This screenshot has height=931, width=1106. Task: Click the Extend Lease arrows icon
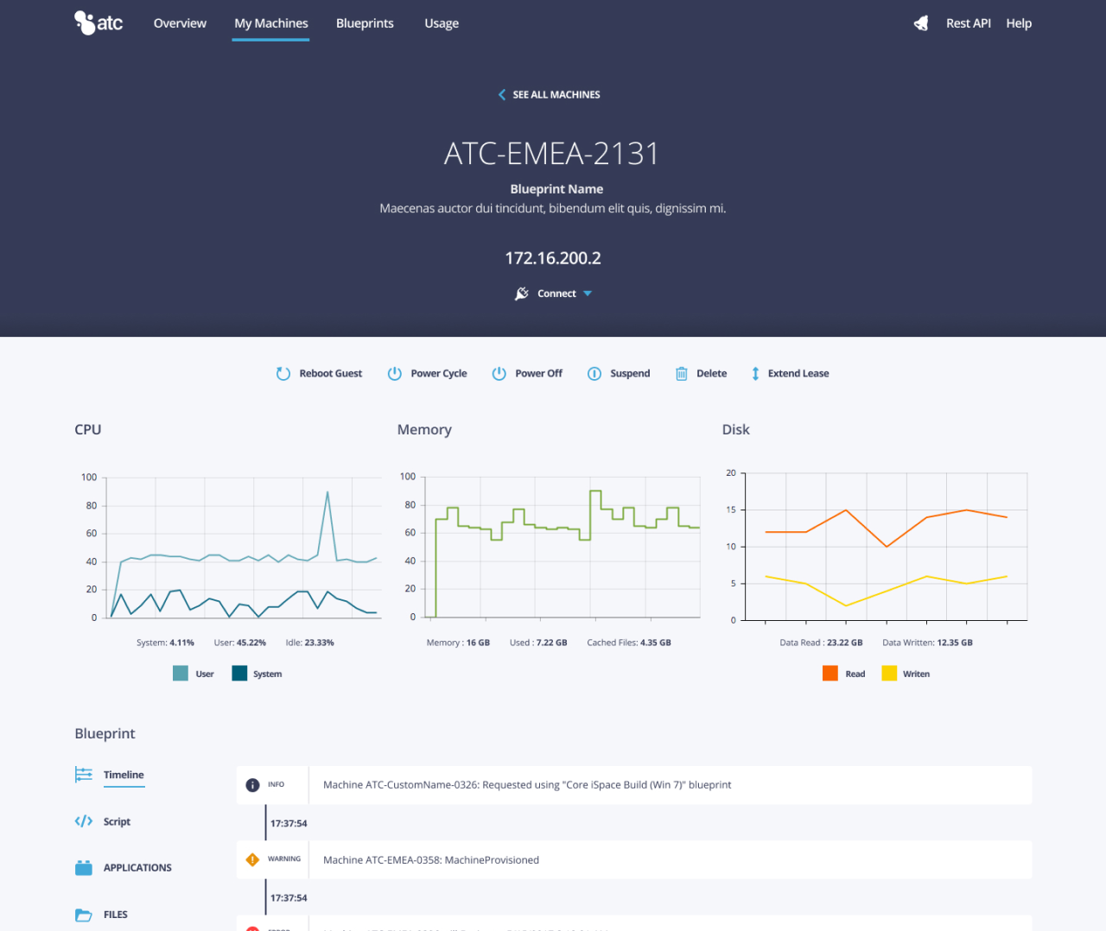pos(755,374)
